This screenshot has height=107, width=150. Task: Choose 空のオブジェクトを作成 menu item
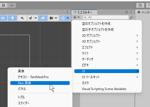coord(107,24)
